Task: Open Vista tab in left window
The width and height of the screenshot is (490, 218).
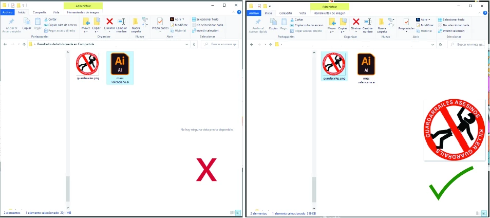Action: click(56, 12)
